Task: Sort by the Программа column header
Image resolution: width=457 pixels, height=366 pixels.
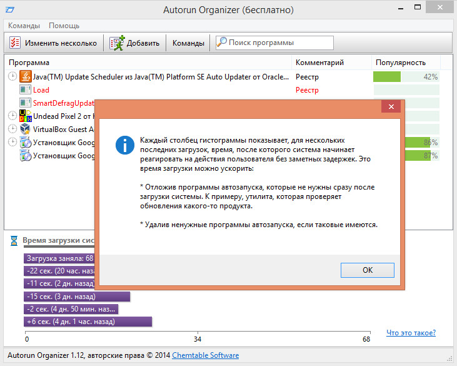Action: [x=148, y=63]
